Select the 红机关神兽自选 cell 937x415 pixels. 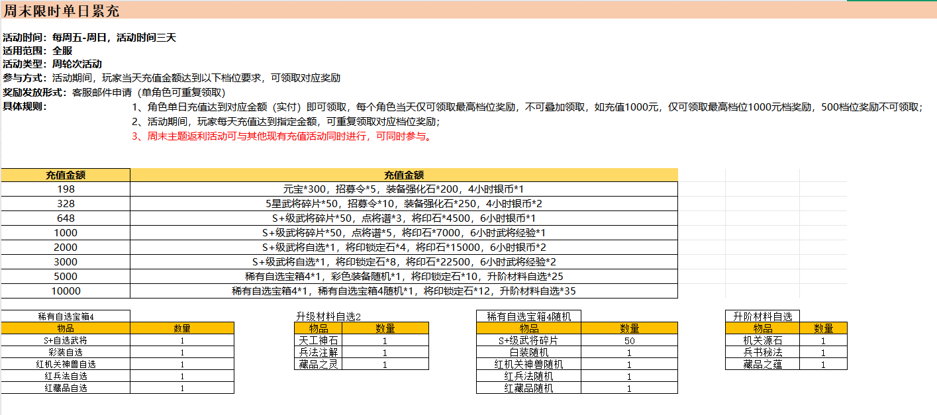[x=66, y=365]
